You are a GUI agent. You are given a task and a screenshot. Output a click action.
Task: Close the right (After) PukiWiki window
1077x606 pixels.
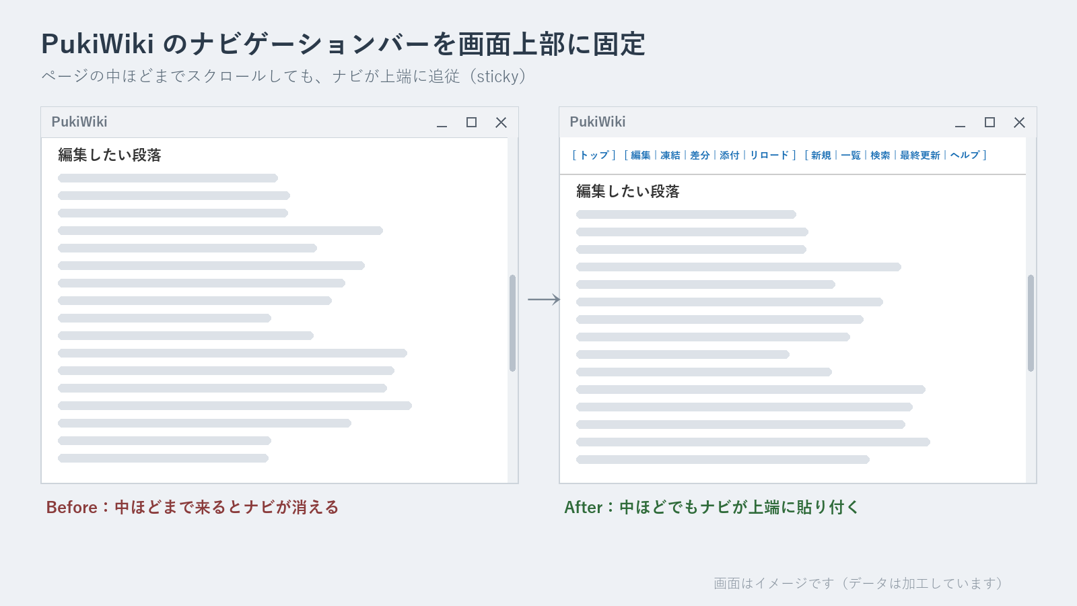click(1019, 123)
